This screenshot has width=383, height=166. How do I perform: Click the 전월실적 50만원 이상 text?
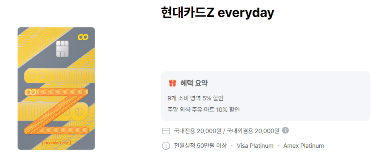200,146
